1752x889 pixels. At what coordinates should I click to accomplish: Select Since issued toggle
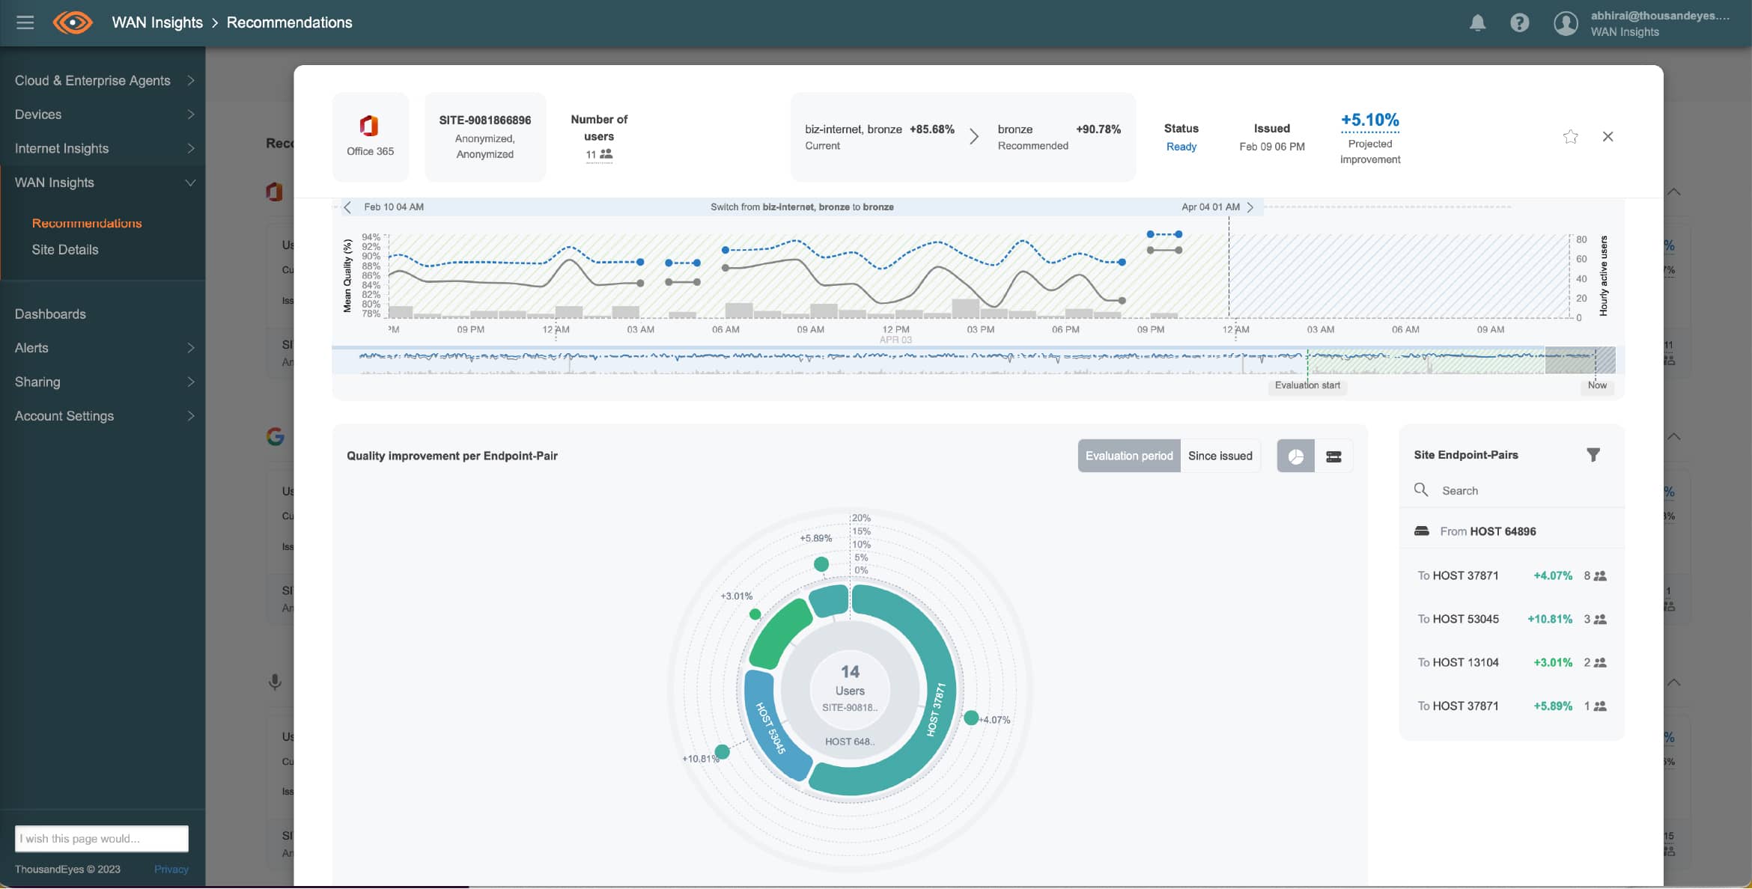point(1220,456)
